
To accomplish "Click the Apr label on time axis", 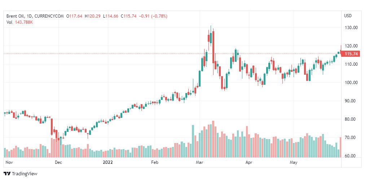I will pyautogui.click(x=248, y=162).
